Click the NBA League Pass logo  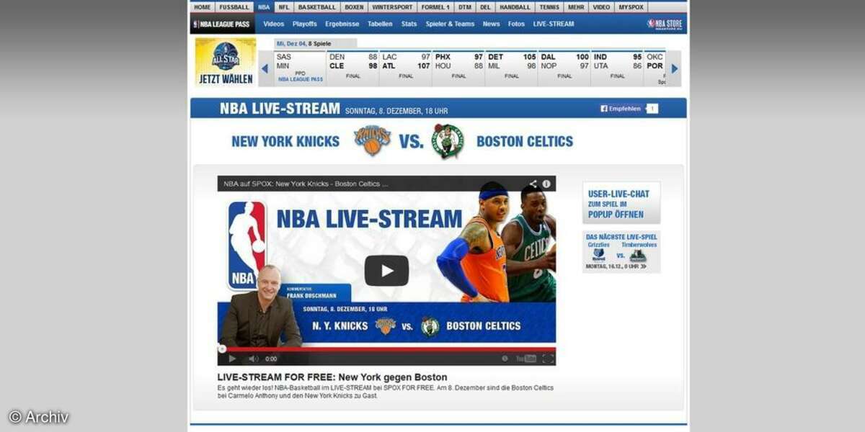[x=221, y=24]
